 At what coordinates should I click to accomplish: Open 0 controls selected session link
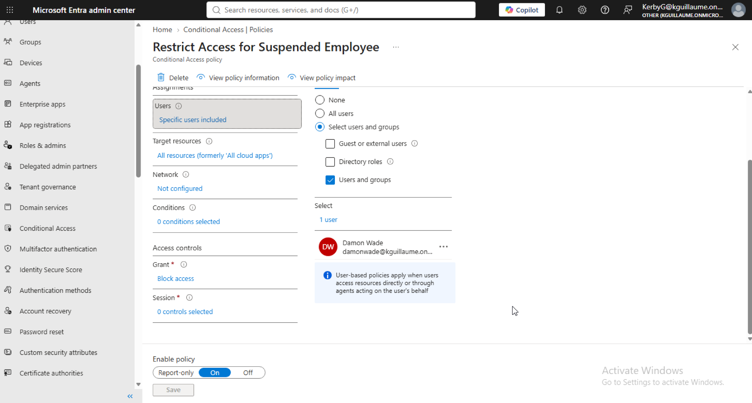(185, 312)
